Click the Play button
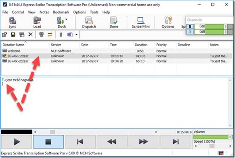 pyautogui.click(x=17, y=142)
